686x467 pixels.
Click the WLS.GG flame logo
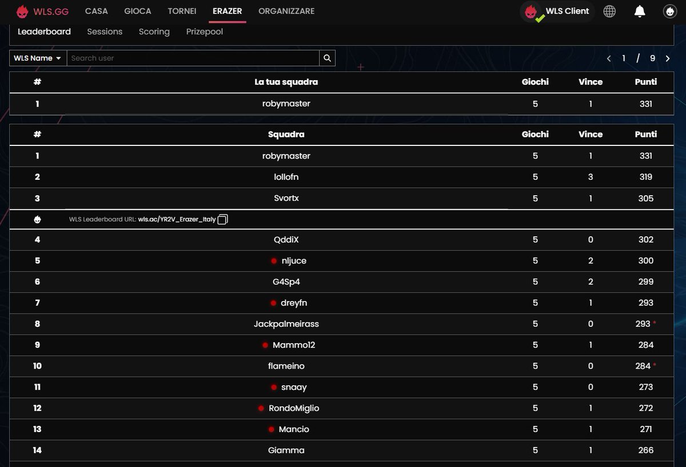click(22, 11)
